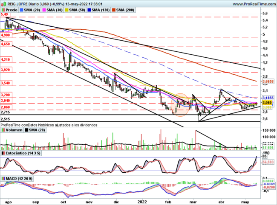The width and height of the screenshot is (277, 205).
Task: Click the black SMA (20) swatch in Volumen panel
Action: 27,130
